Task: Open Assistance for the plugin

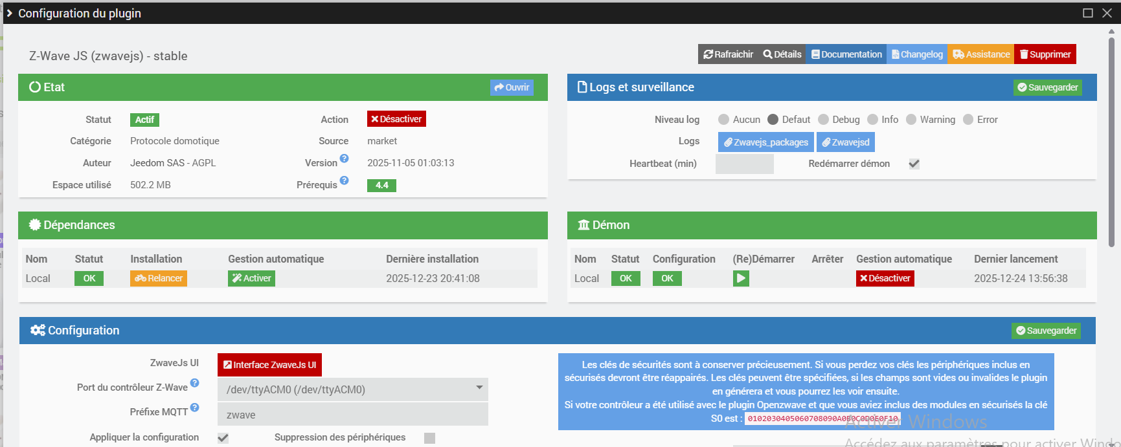Action: click(981, 54)
